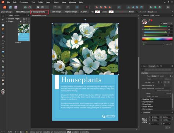Click the K only button
Screen dimensions: 174x133
84,12
